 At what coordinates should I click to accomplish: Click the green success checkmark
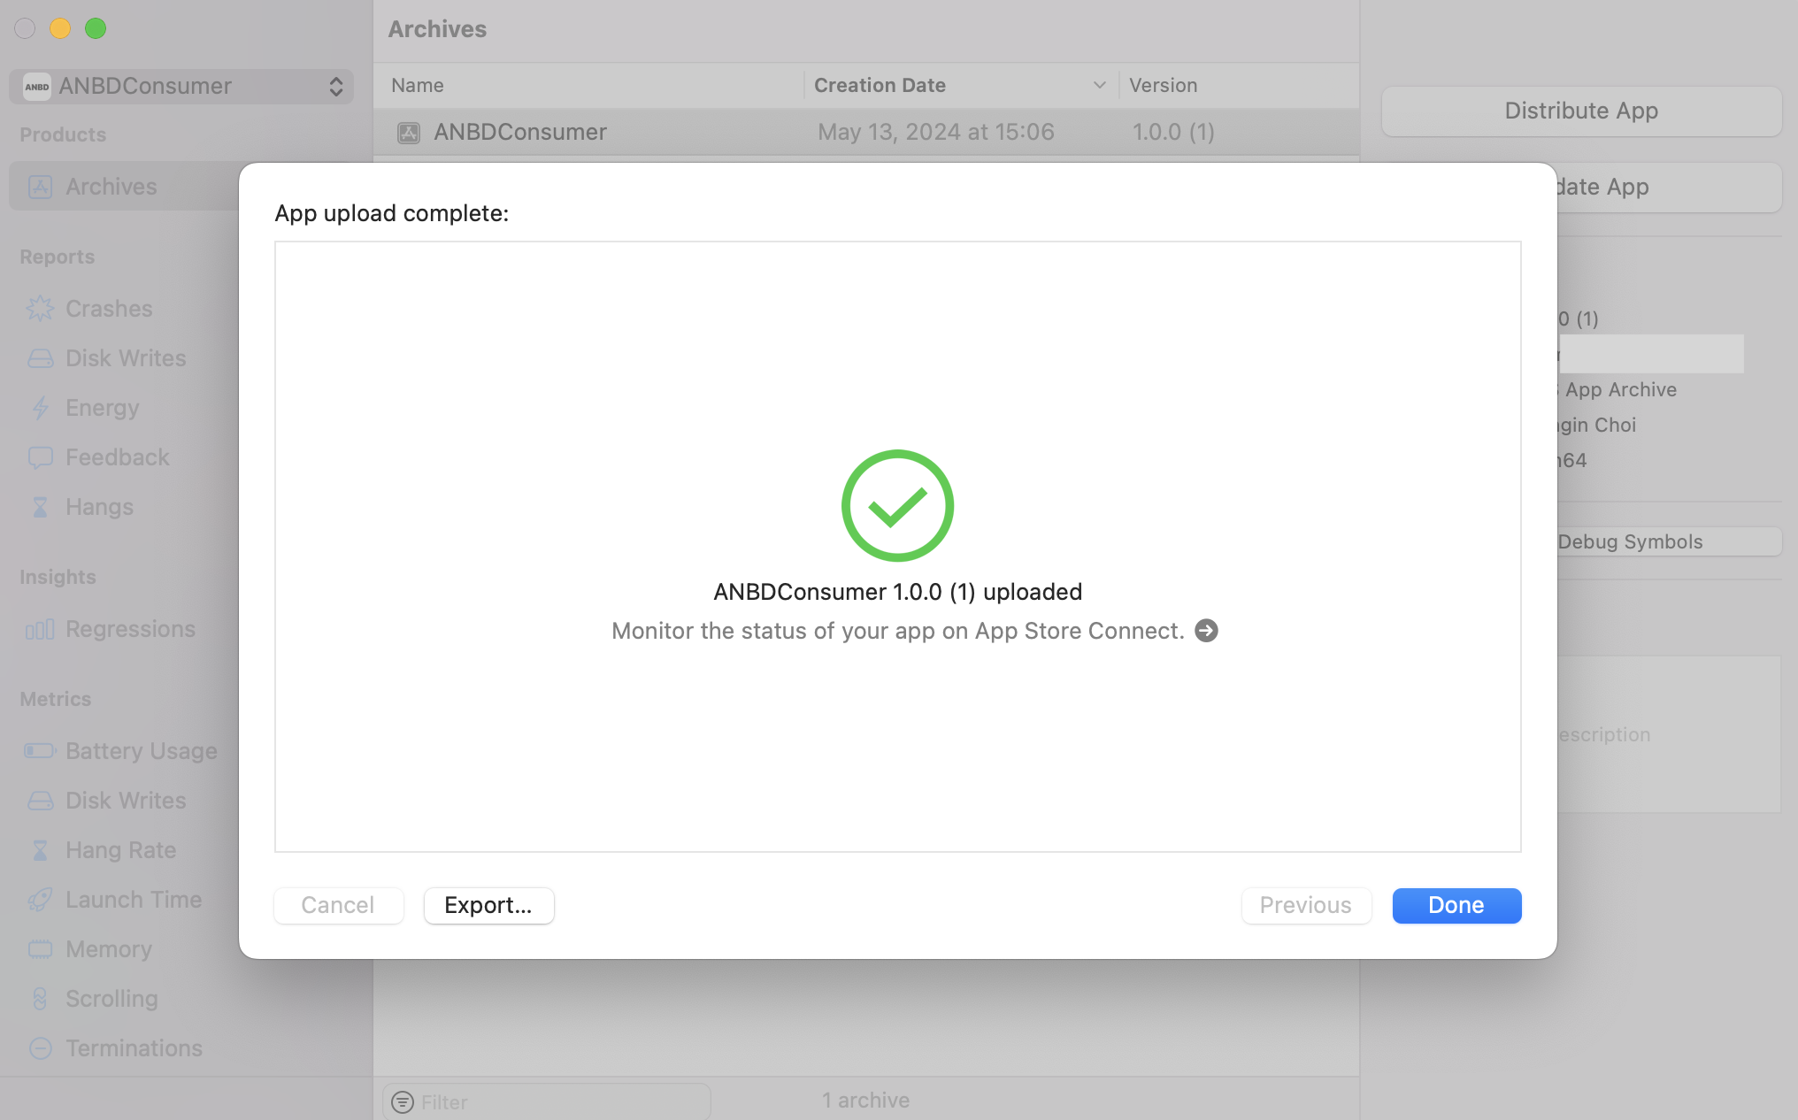pyautogui.click(x=897, y=506)
